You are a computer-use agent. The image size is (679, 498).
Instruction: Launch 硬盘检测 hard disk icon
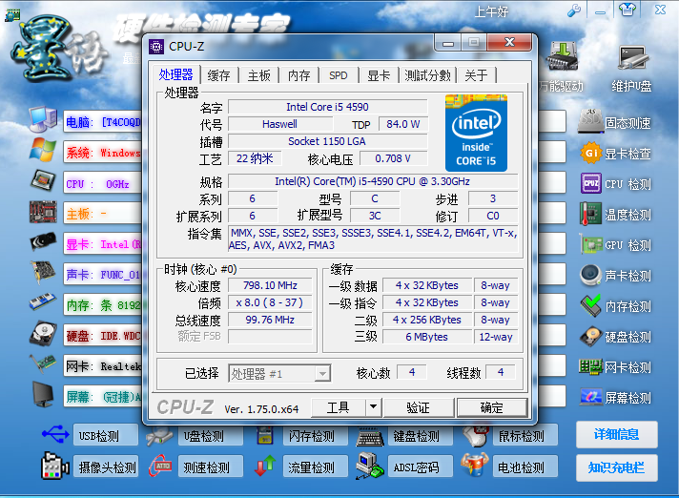[x=590, y=337]
